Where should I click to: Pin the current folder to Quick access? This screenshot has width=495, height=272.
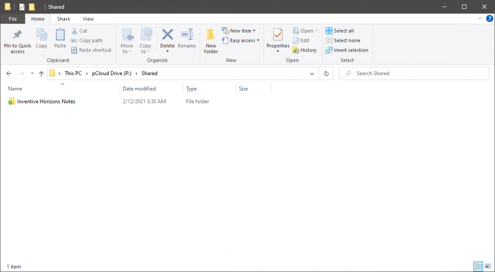[17, 41]
